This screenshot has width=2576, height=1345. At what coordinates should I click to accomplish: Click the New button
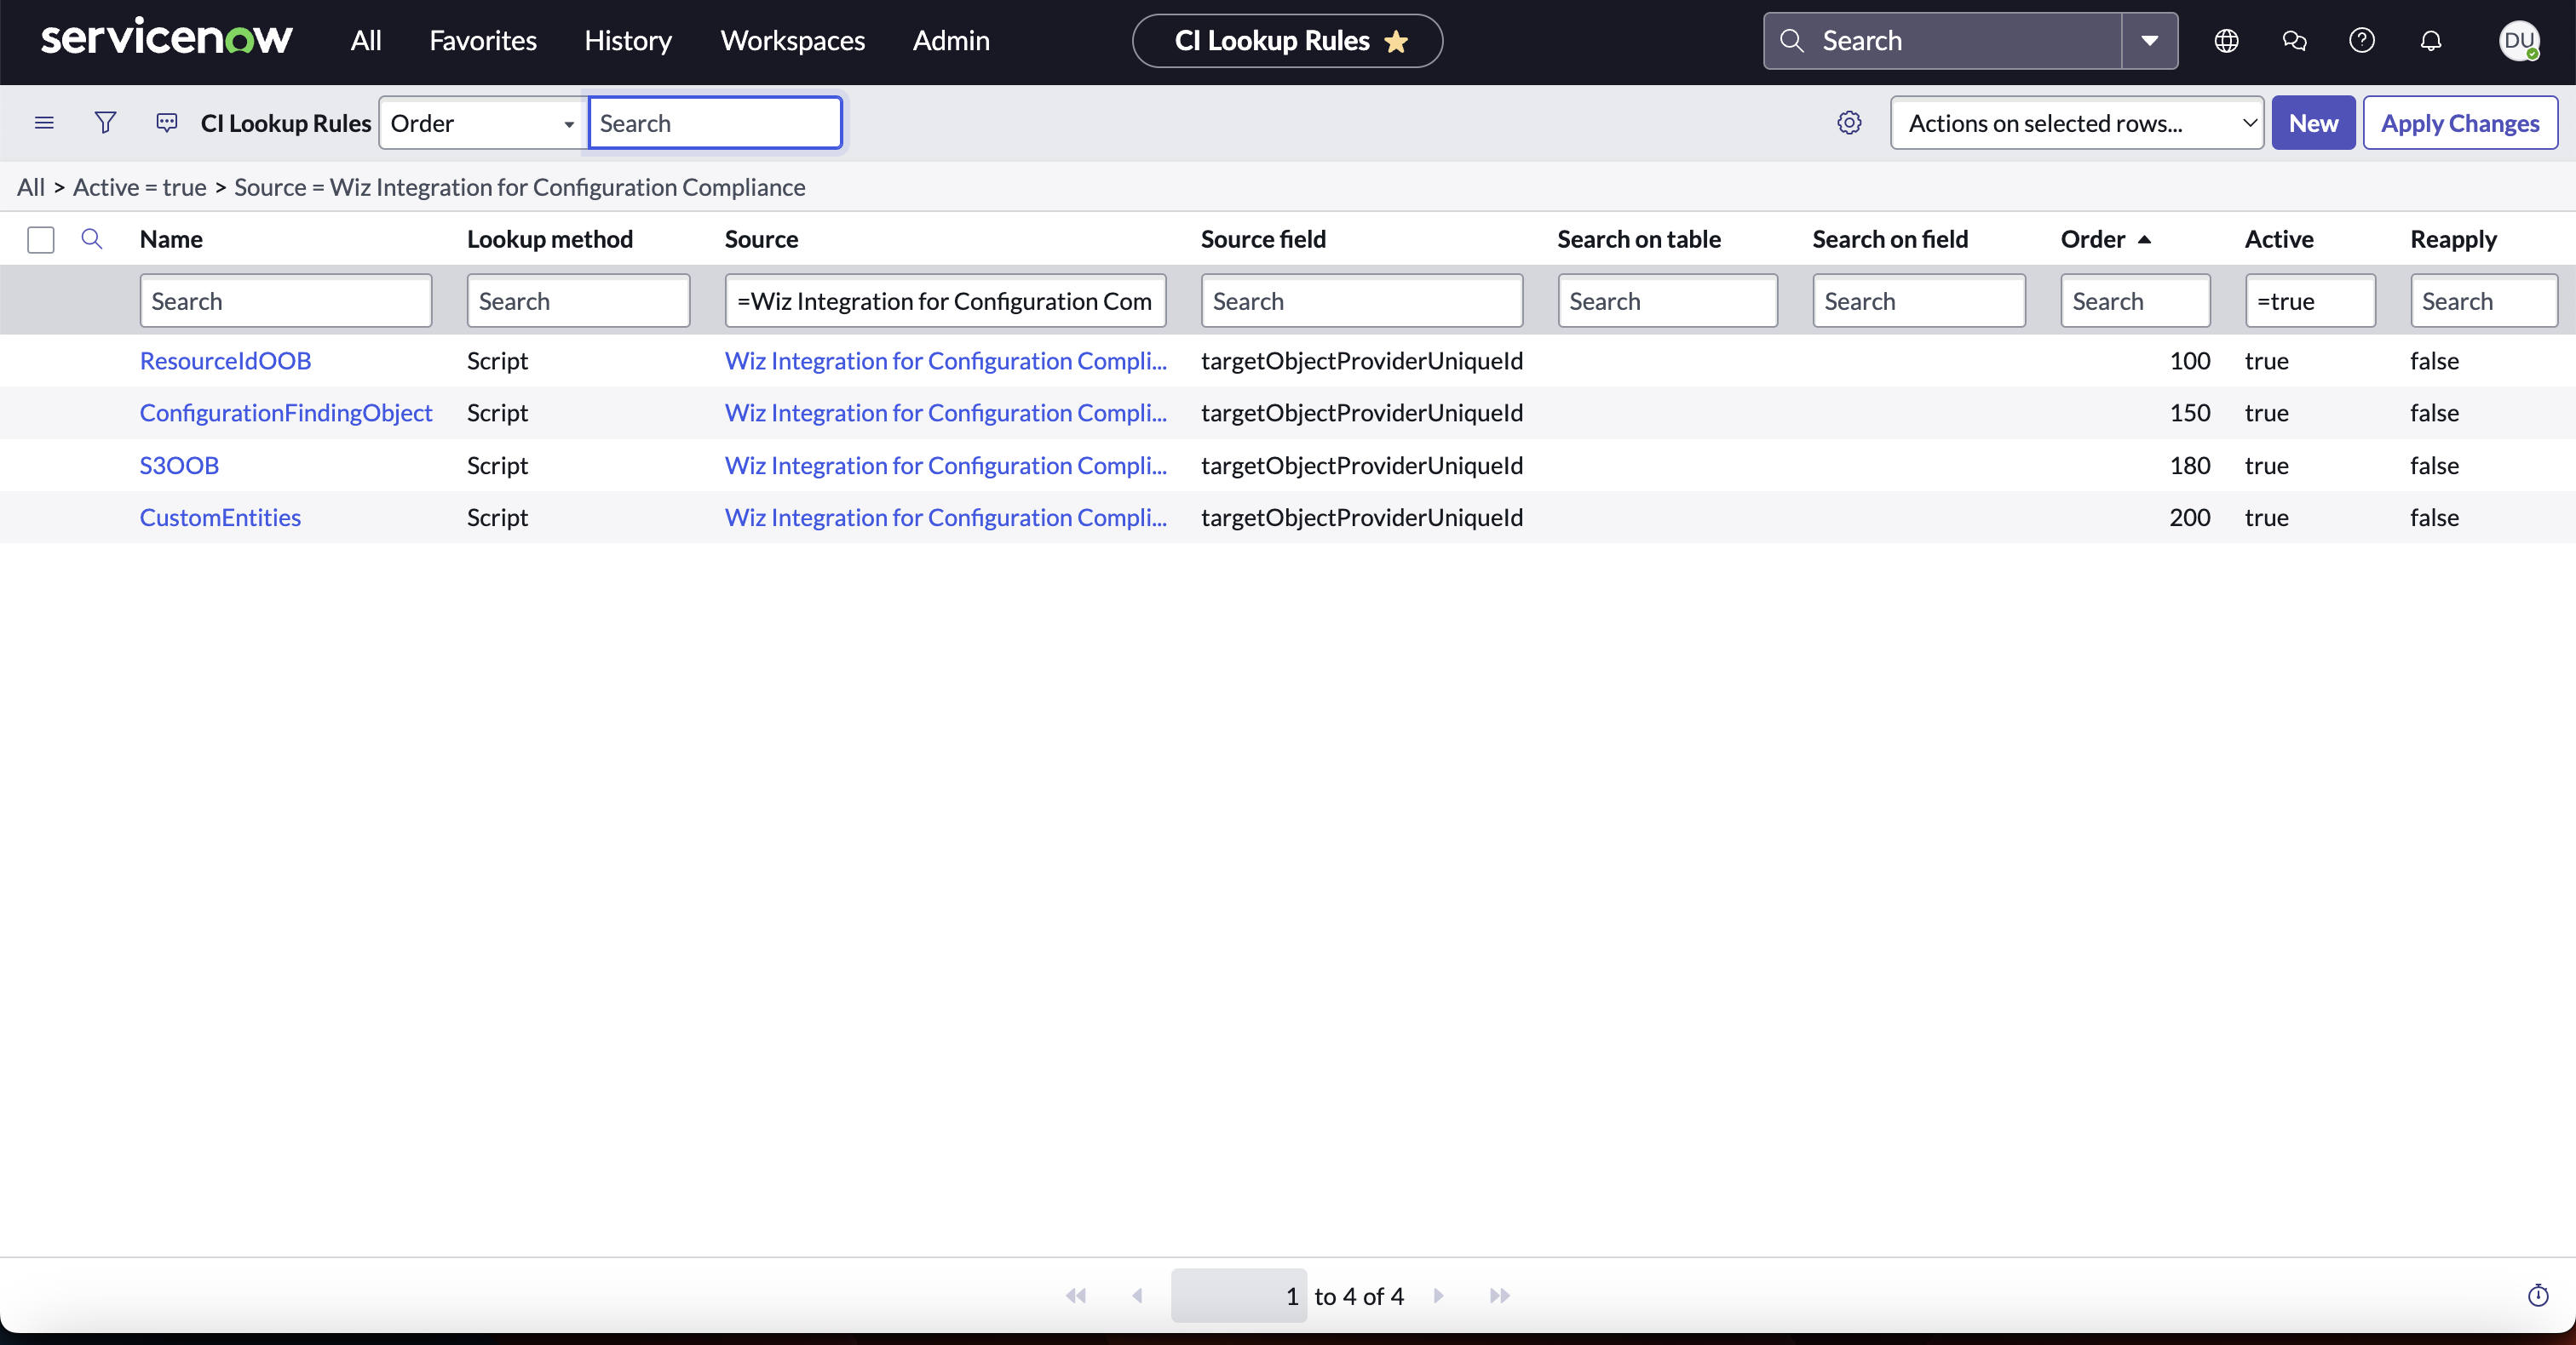(2312, 123)
